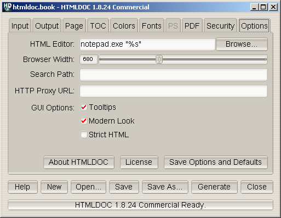281x218 pixels.
Task: Click the Save As... button
Action: pos(165,187)
